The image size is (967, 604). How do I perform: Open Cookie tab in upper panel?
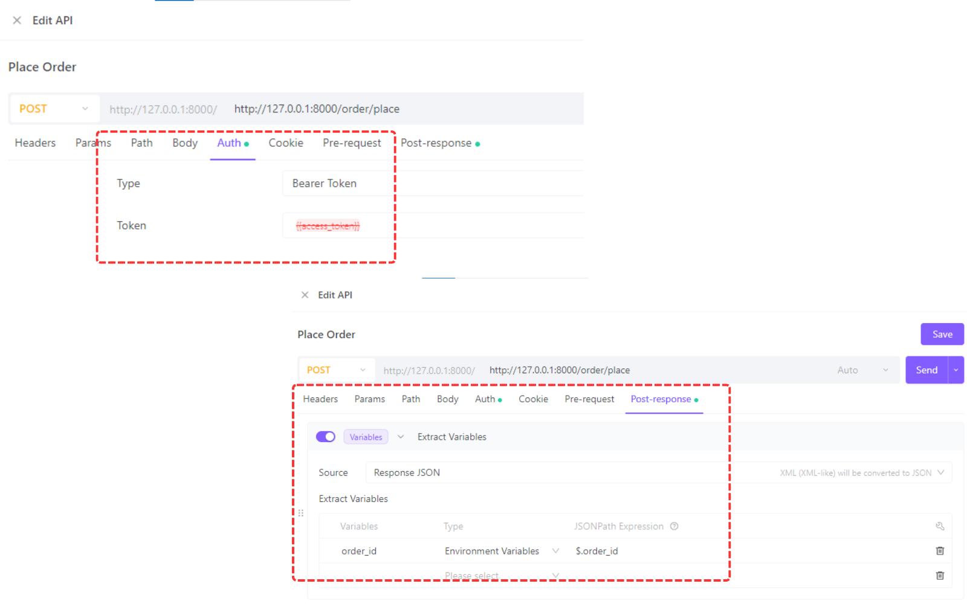pos(286,143)
